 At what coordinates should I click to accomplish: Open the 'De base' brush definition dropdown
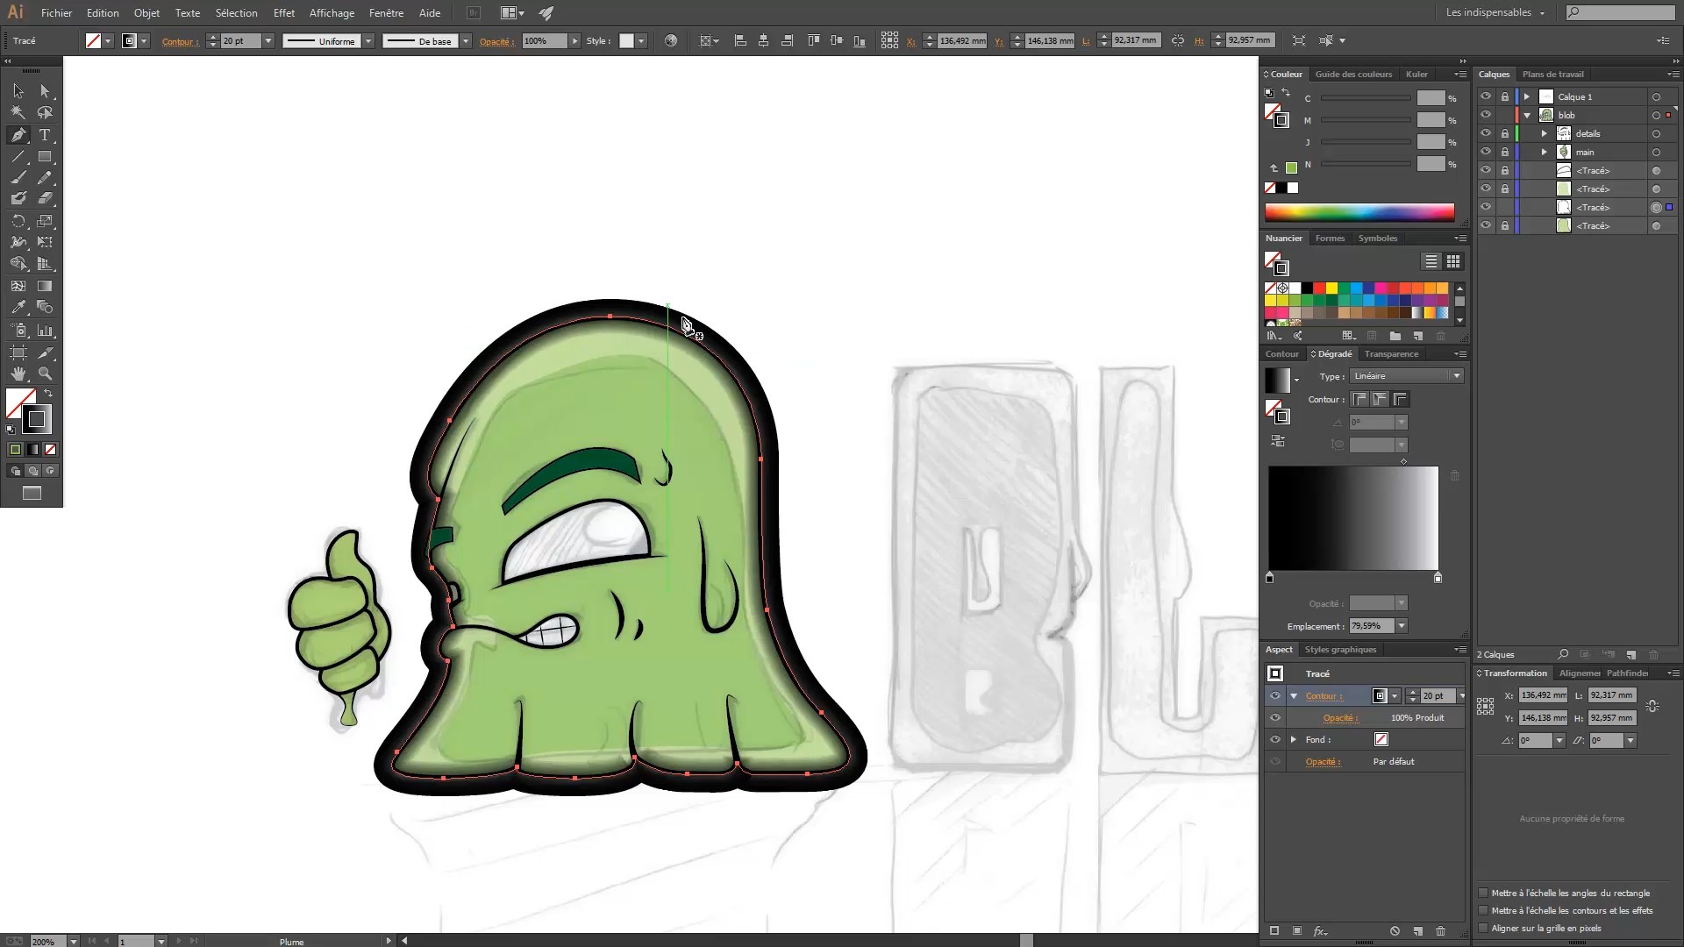[x=466, y=41]
